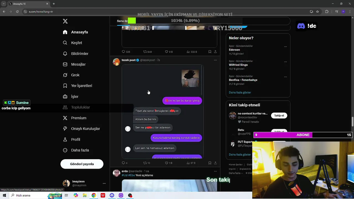
Task: Open Discord from the taskbar
Action: point(112,195)
